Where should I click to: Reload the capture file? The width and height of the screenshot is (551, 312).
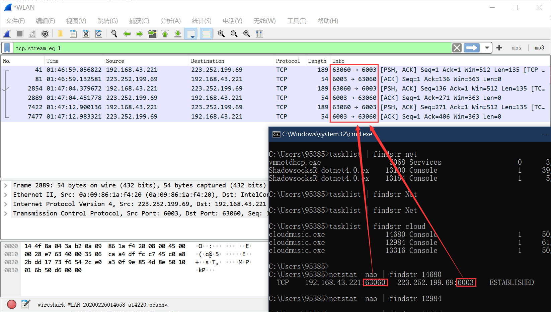[x=99, y=34]
